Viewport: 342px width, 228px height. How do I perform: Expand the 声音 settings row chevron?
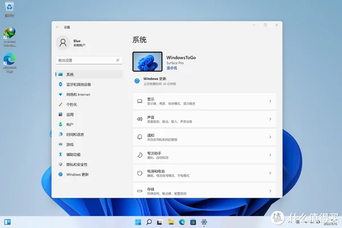pyautogui.click(x=270, y=119)
